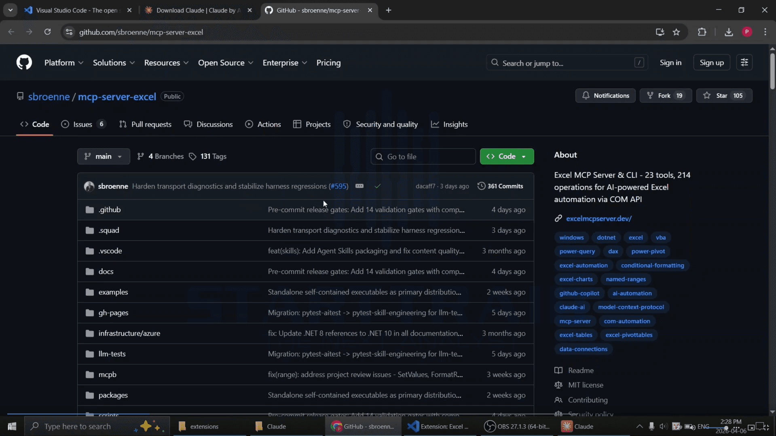Switch to the Visual Studio Code browser tab
Image resolution: width=776 pixels, height=436 pixels.
77,10
